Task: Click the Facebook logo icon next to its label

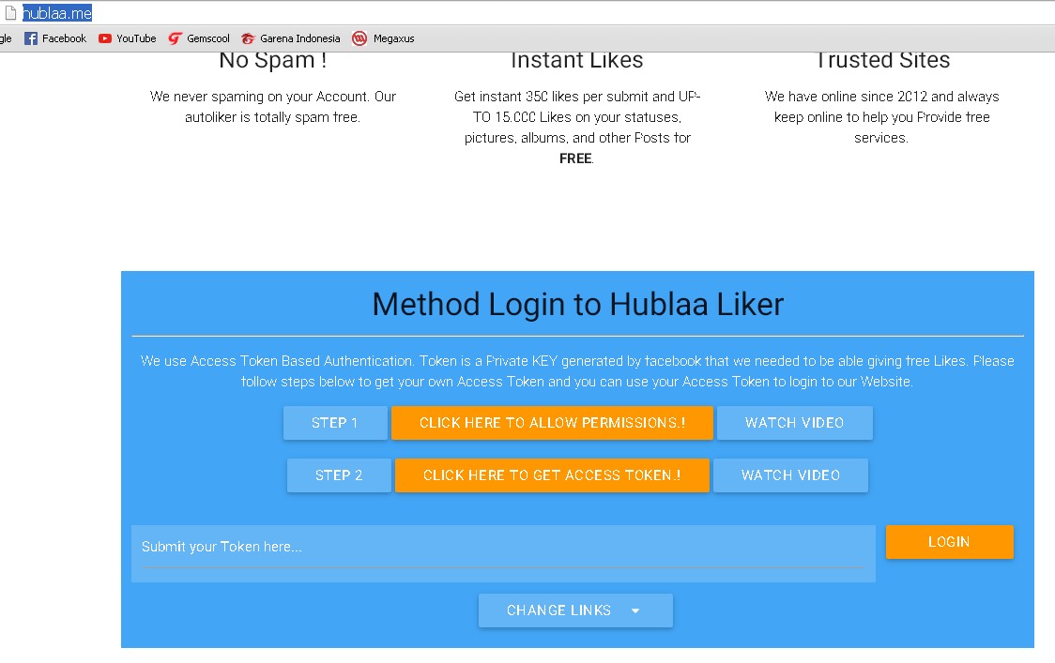Action: coord(29,38)
